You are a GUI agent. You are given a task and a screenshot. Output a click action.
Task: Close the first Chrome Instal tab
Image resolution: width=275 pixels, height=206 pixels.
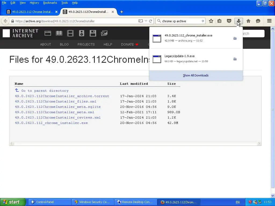tap(56, 12)
